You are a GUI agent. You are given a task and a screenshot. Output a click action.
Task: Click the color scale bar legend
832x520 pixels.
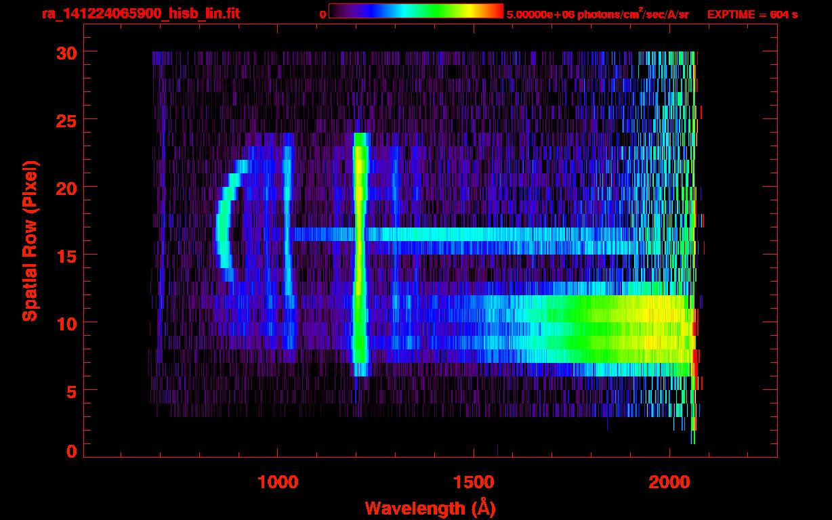point(416,11)
